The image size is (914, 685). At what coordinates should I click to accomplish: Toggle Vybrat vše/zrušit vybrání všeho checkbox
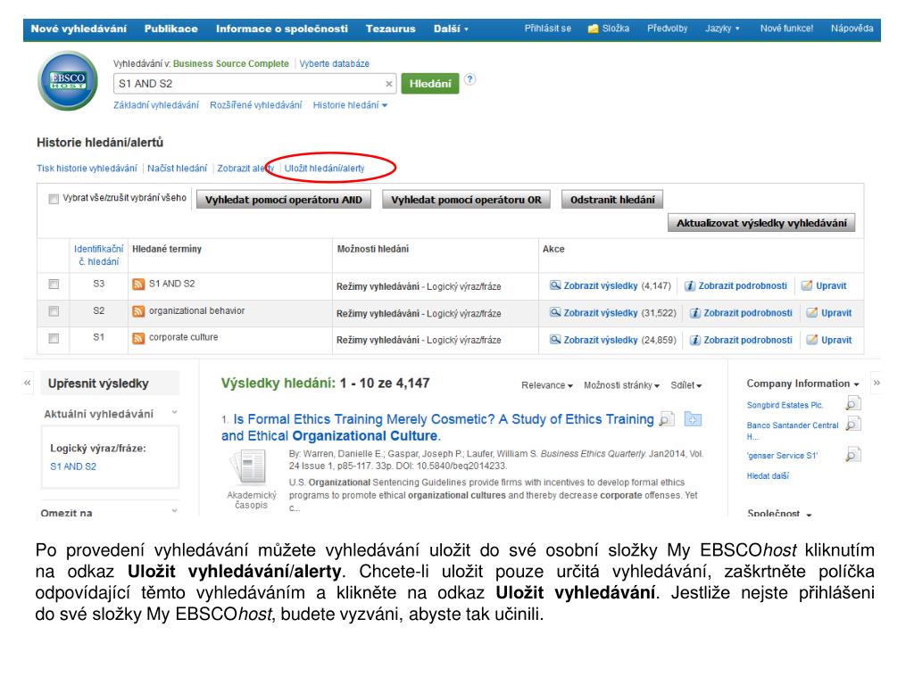(54, 199)
